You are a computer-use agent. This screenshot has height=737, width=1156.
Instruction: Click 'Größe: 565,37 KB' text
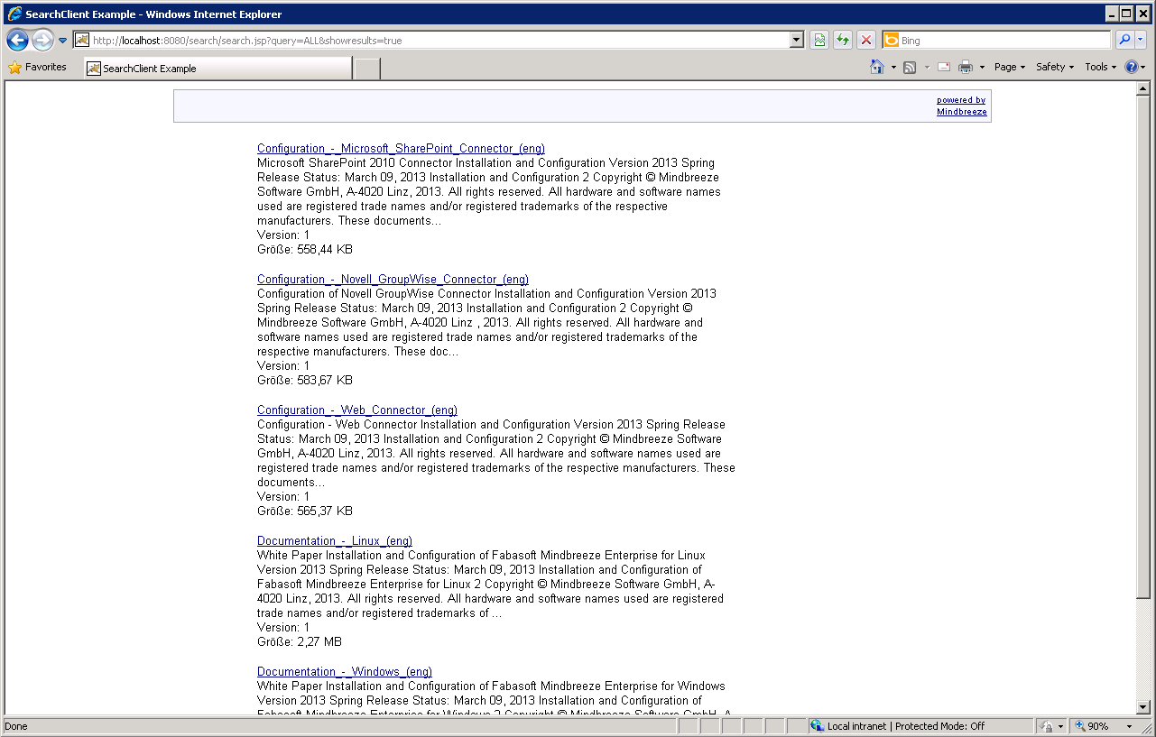tap(305, 511)
